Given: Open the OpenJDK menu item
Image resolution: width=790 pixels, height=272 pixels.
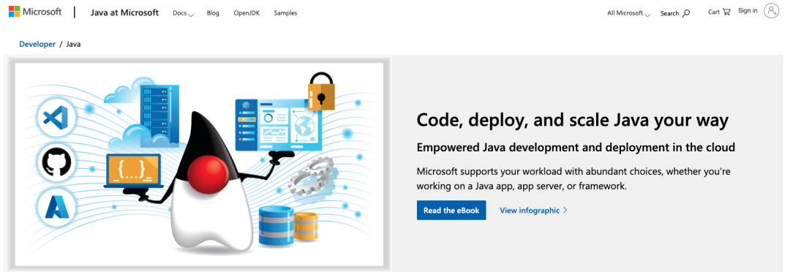Looking at the screenshot, I should tap(247, 13).
